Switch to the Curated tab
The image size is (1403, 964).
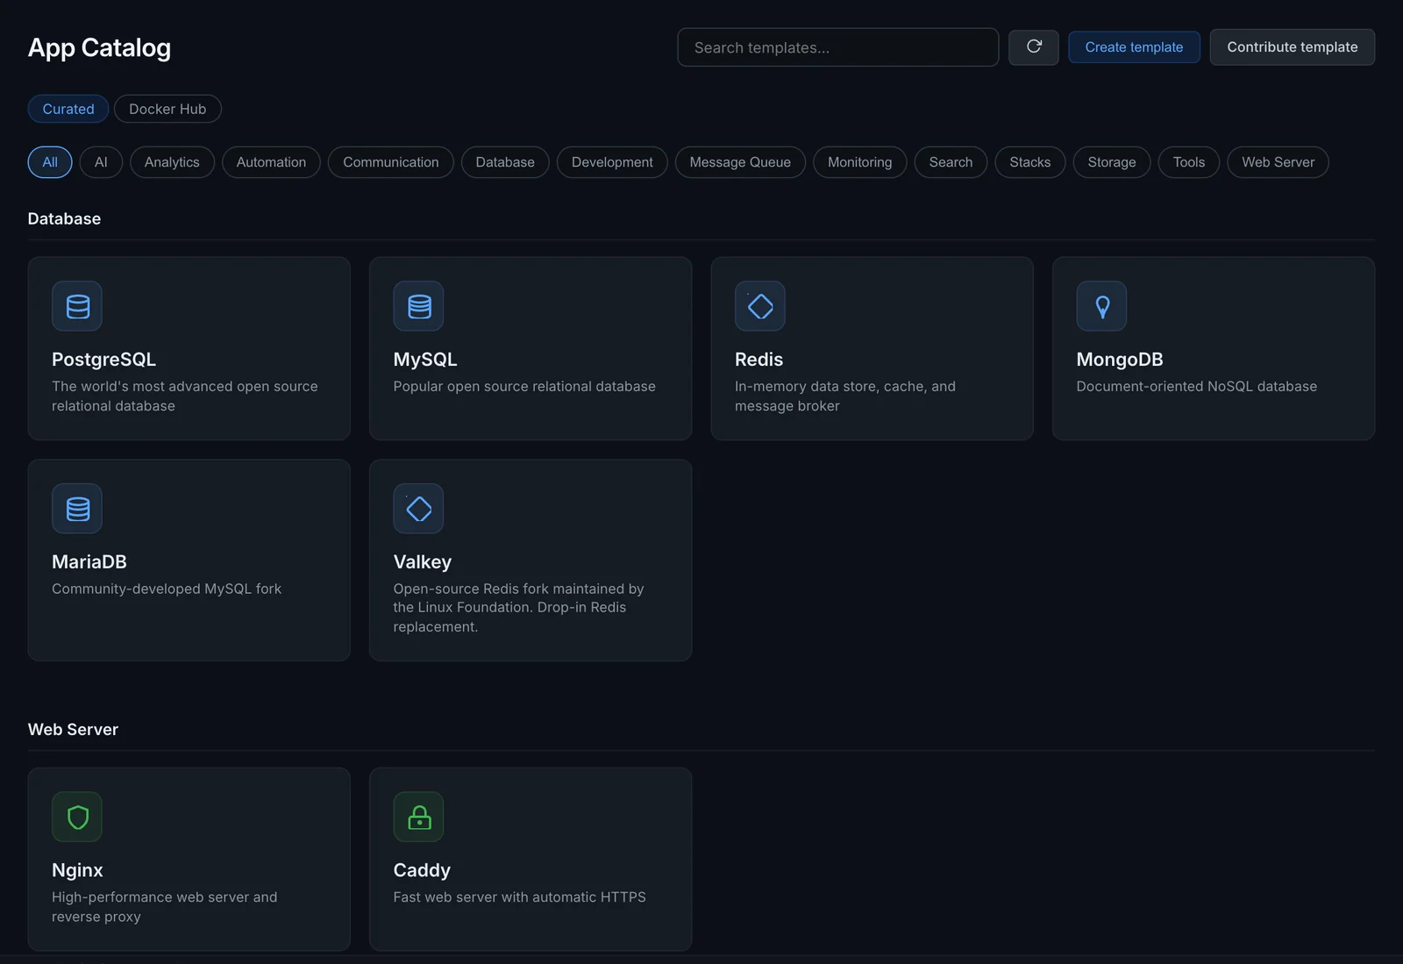tap(68, 109)
